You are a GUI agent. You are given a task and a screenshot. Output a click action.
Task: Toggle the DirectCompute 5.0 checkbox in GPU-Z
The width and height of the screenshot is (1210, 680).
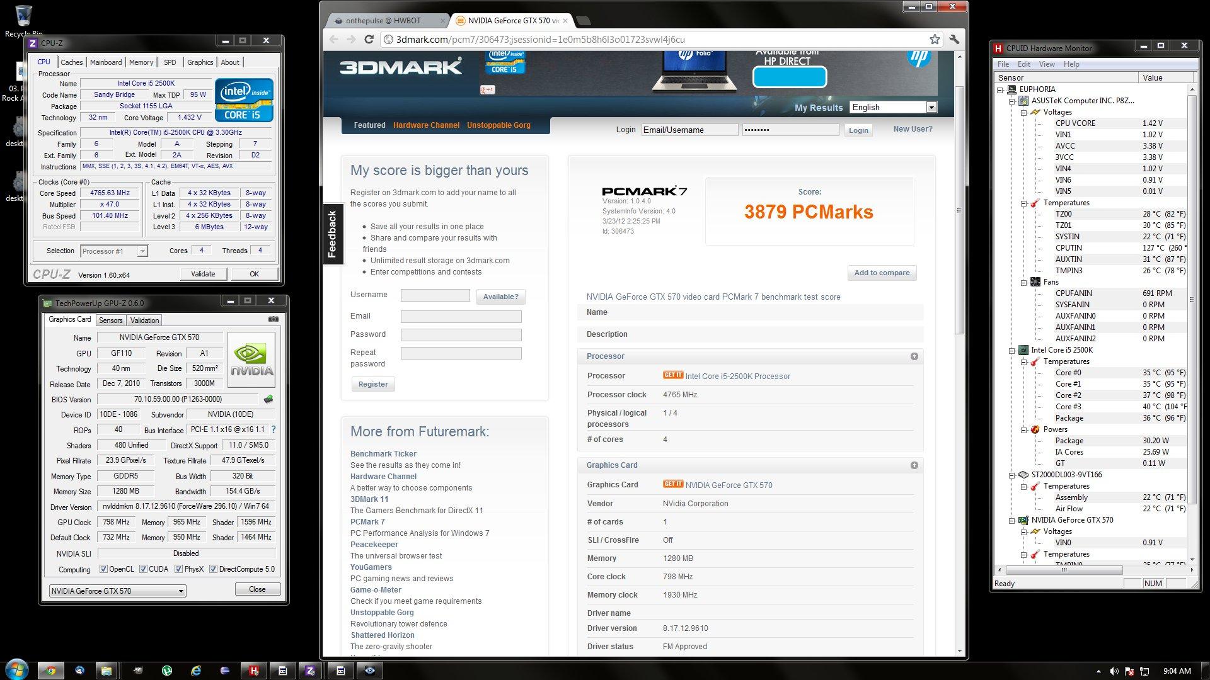[213, 569]
